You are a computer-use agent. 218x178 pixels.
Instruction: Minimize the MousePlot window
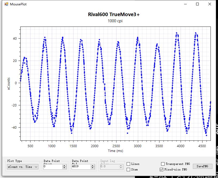click(x=185, y=4)
